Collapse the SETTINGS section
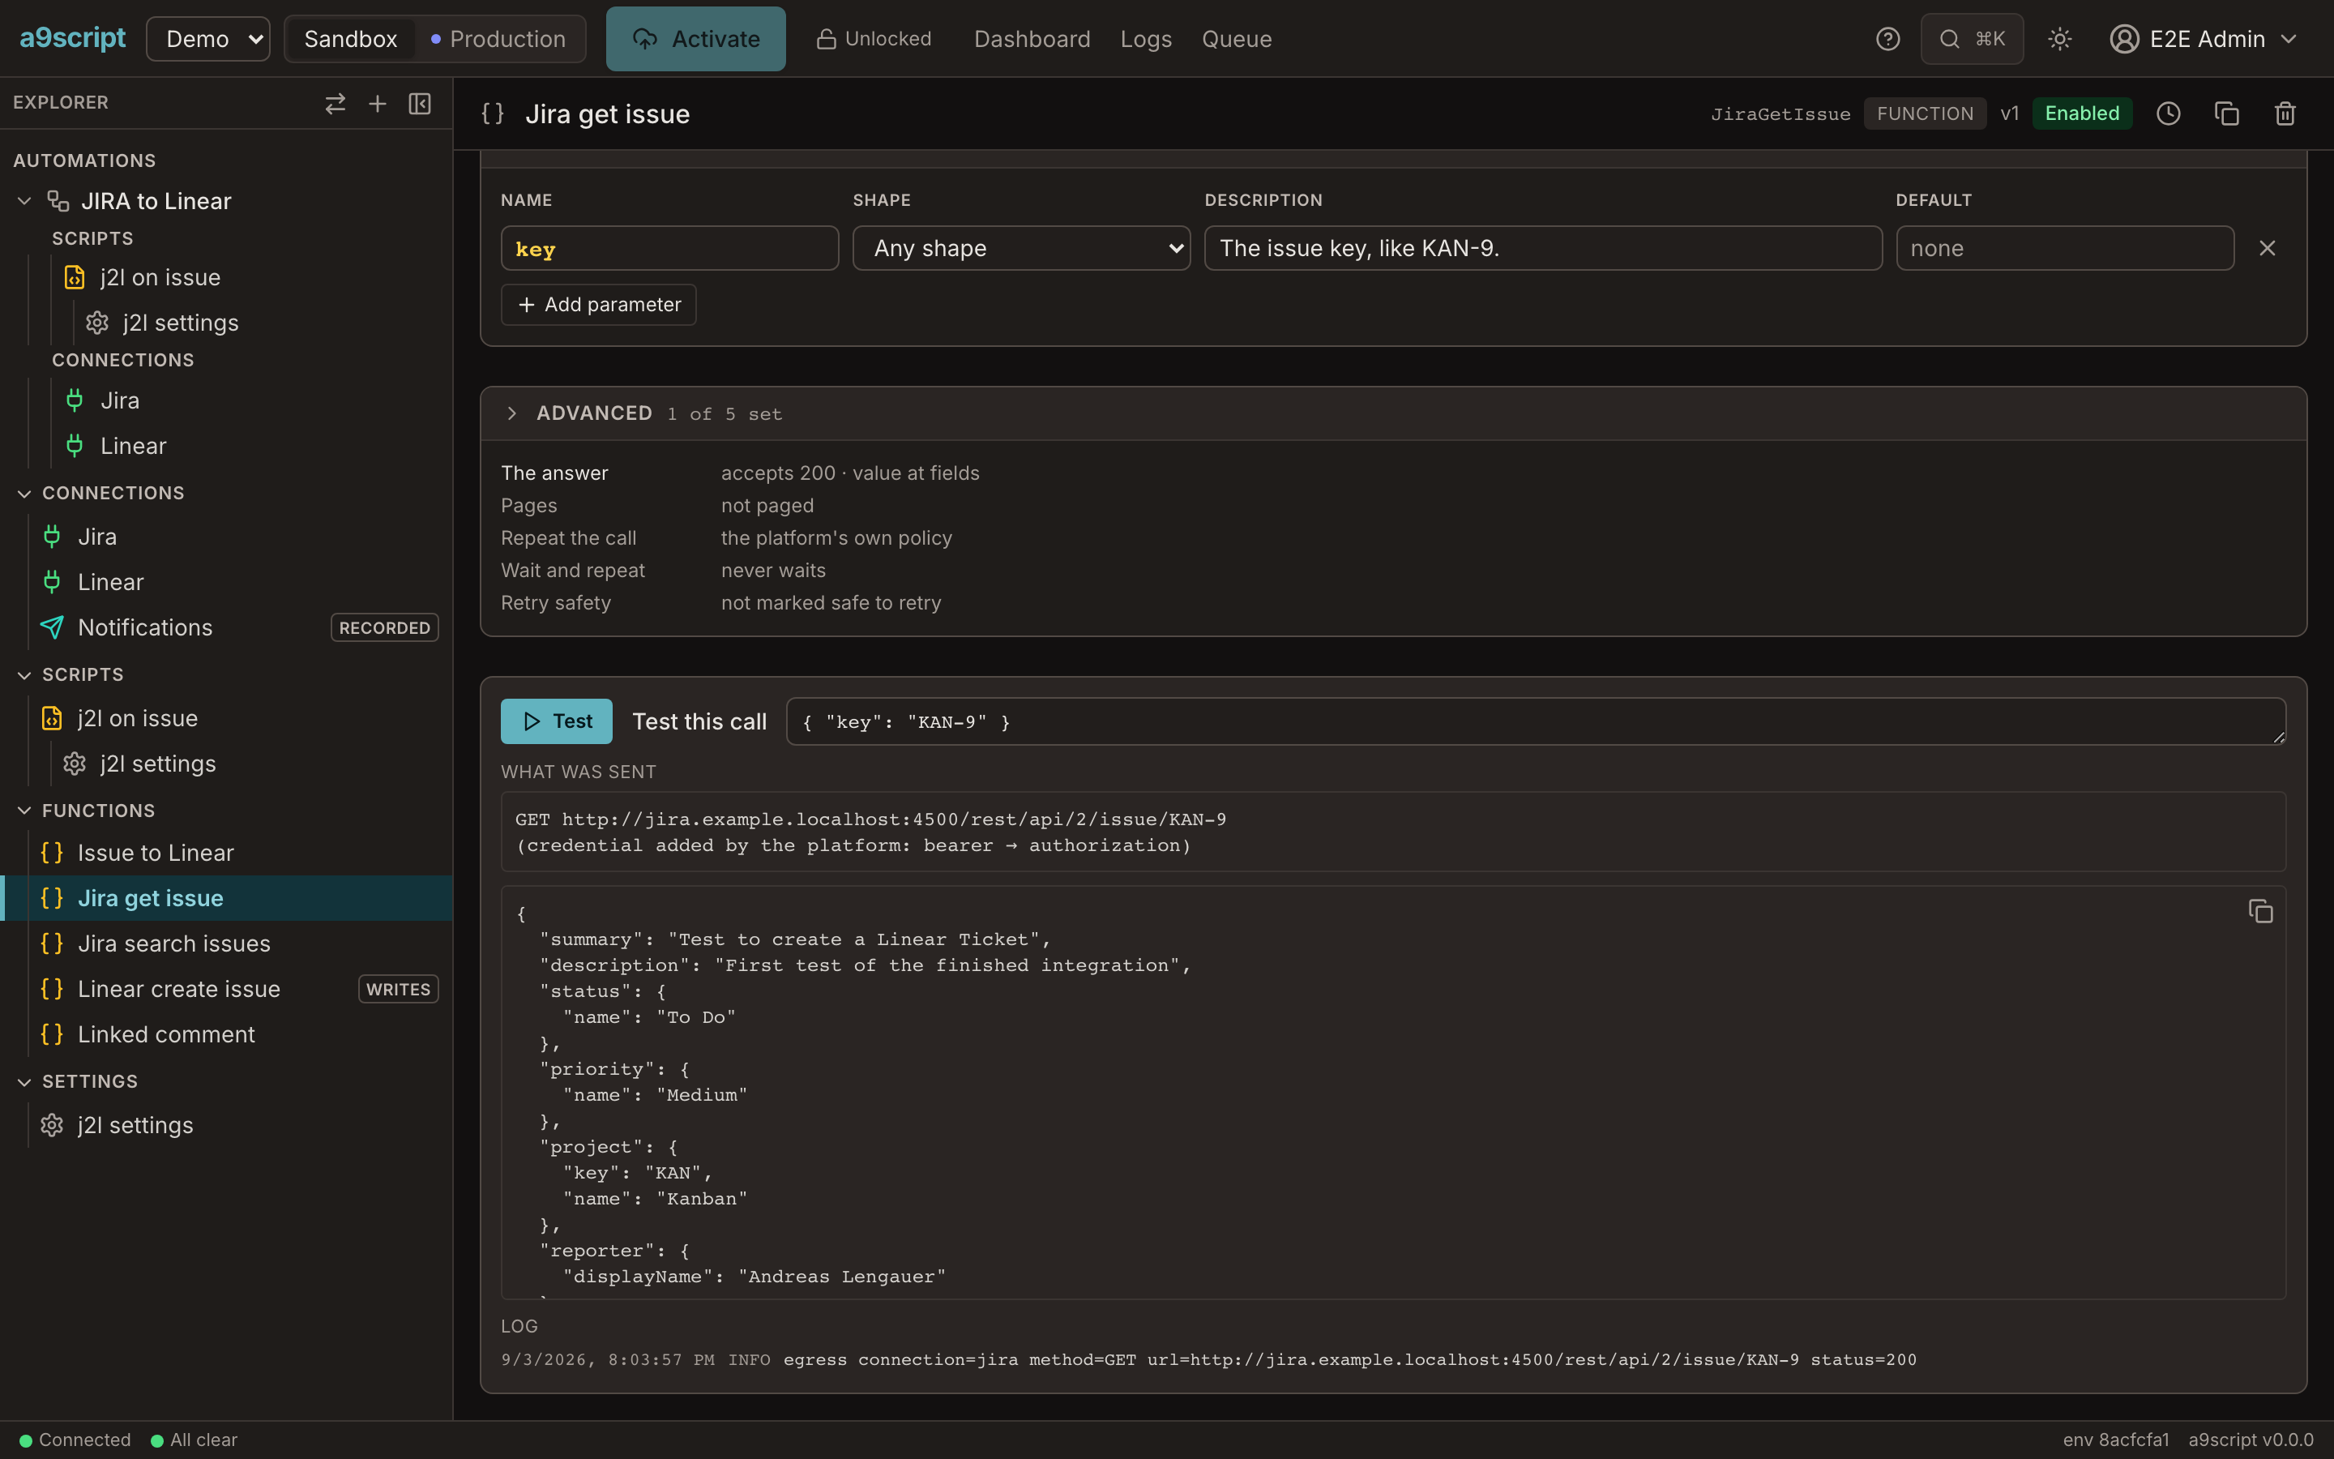This screenshot has height=1459, width=2334. [25, 1082]
